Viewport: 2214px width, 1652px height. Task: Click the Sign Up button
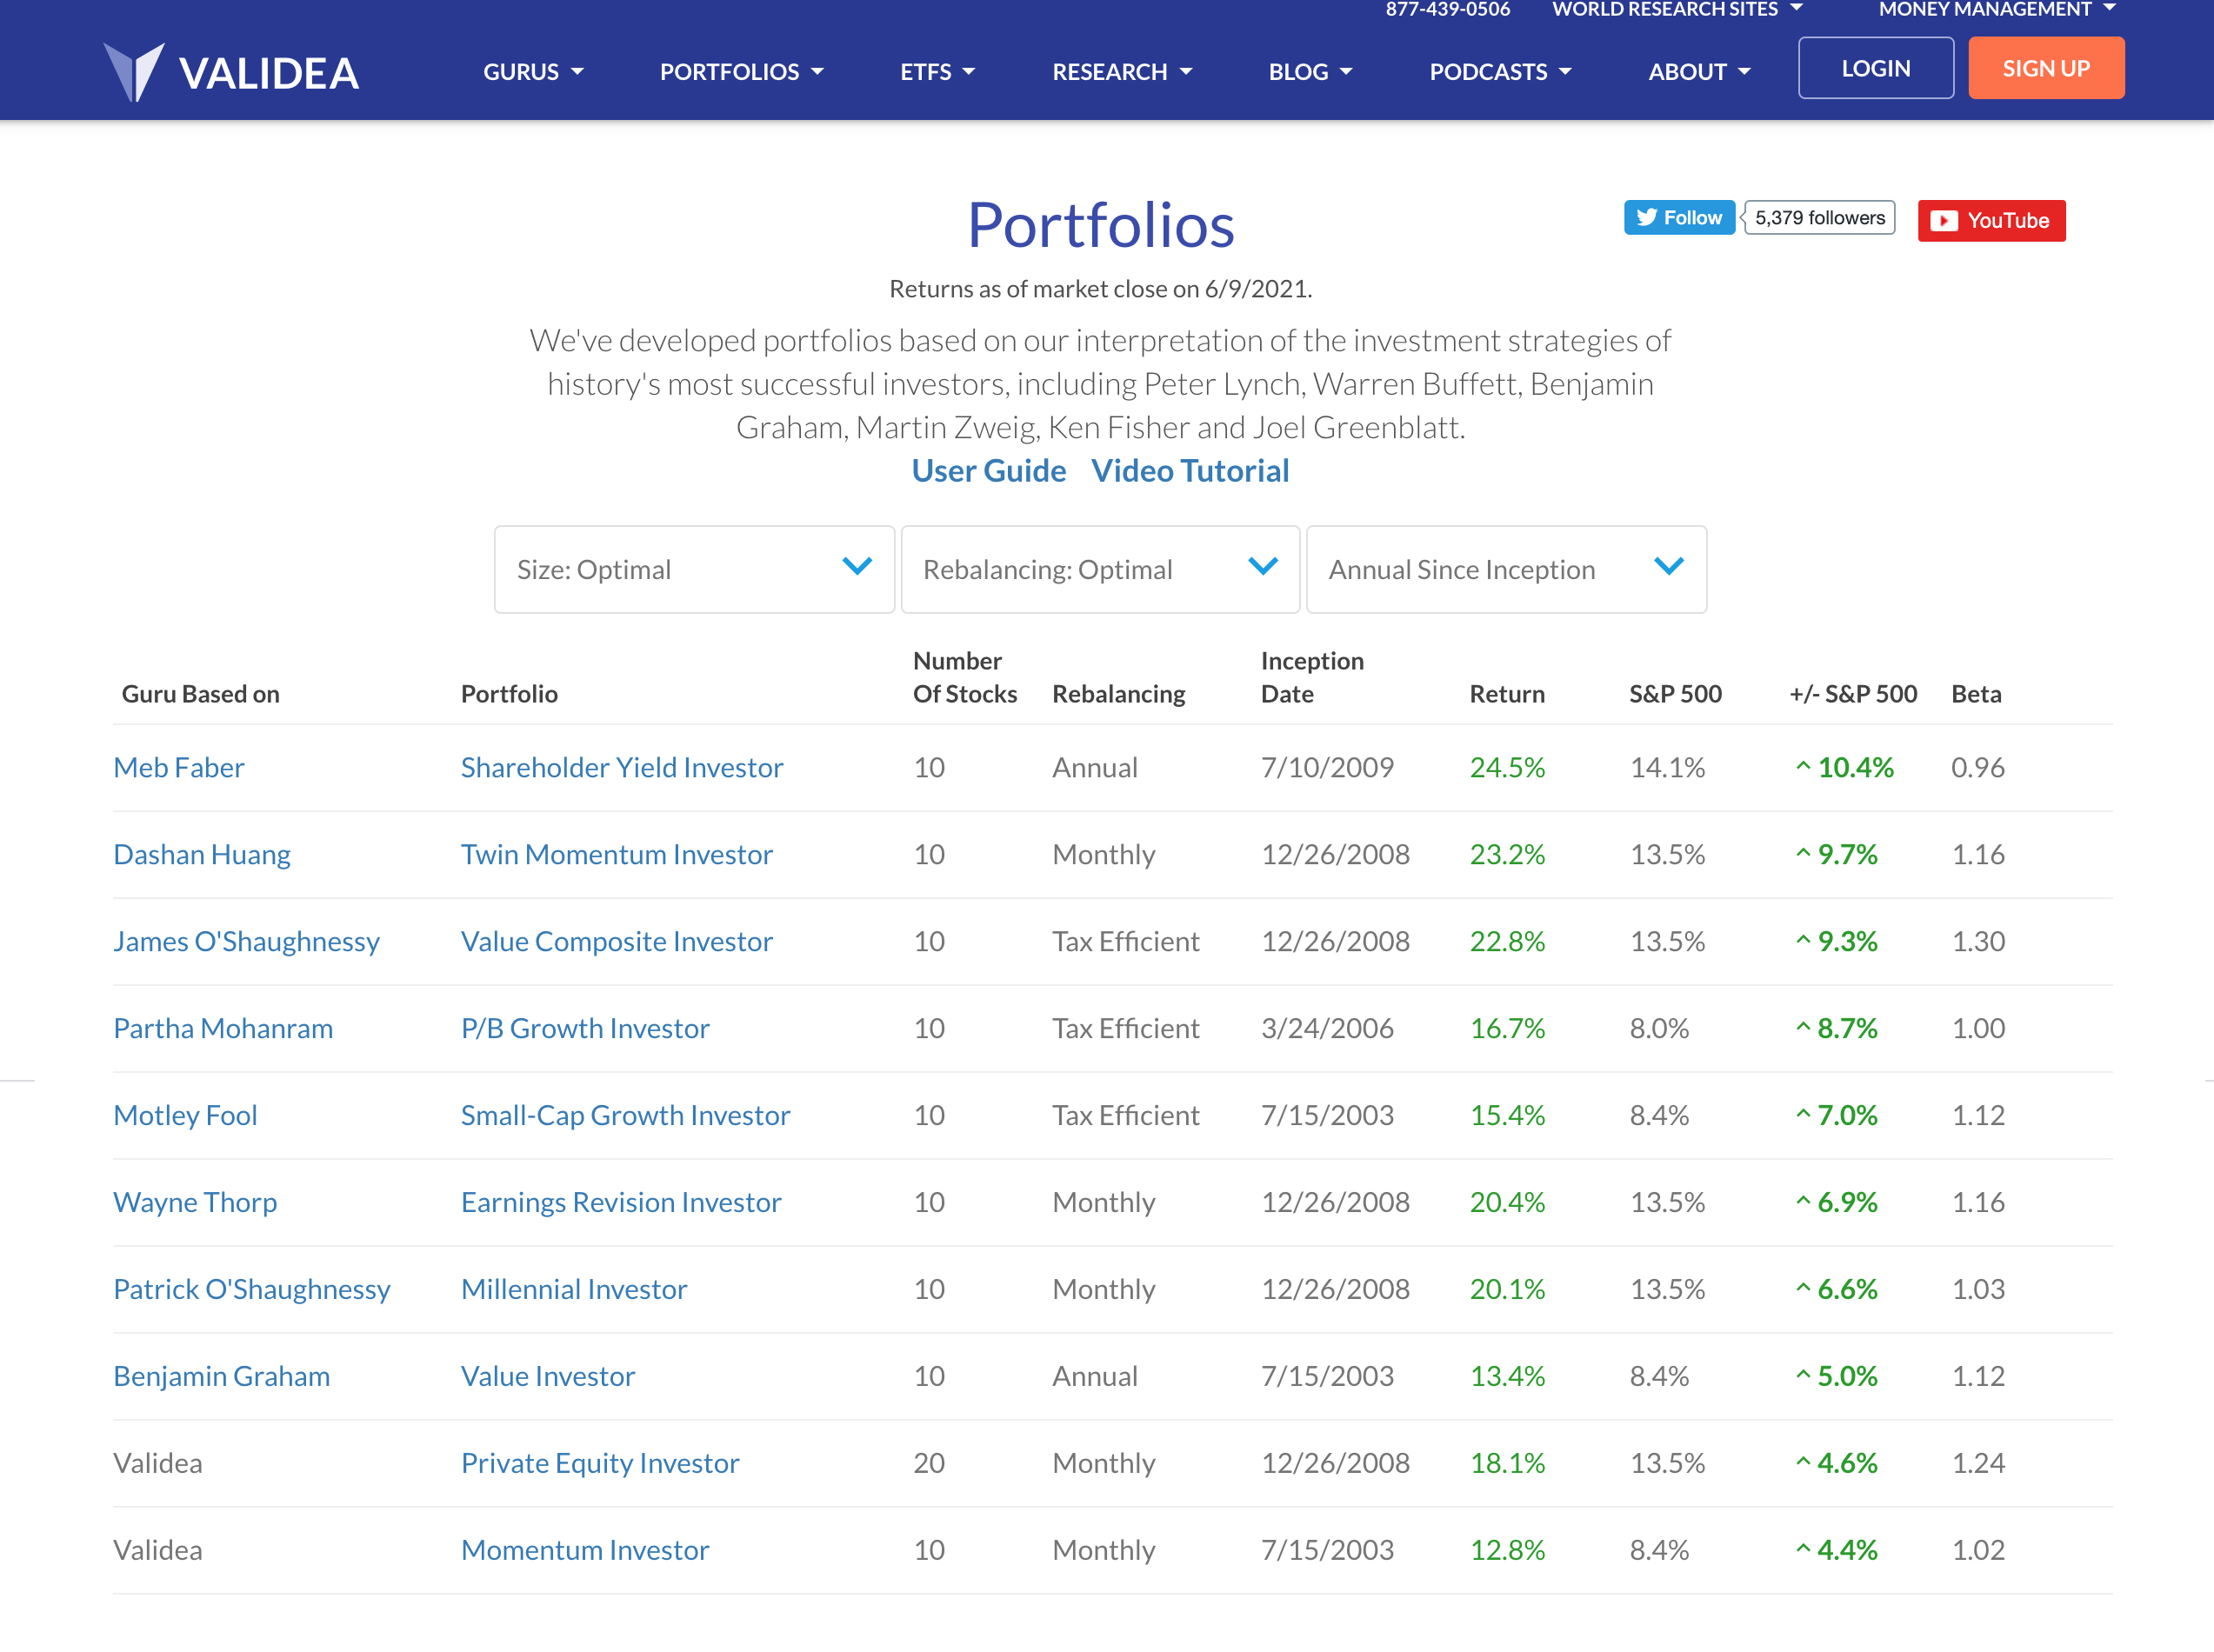click(x=2046, y=68)
